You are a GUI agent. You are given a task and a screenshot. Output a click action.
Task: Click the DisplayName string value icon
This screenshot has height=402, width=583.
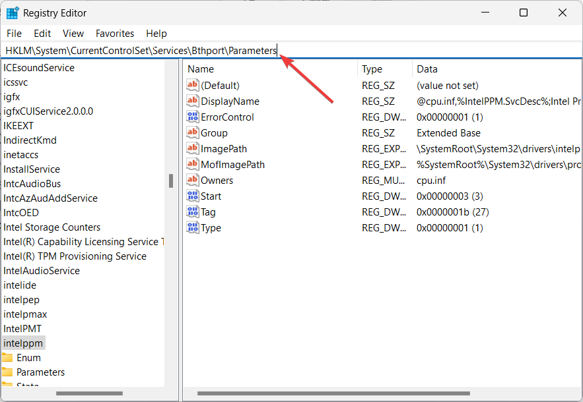192,101
